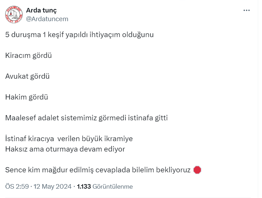Click the Arda tunç profile avatar
Image resolution: width=262 pixels, height=198 pixels.
14,15
